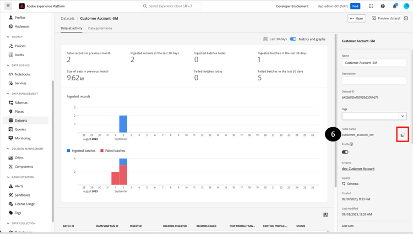This screenshot has height=234, width=413.
Task: Open the notifications bell
Action: coord(395,6)
